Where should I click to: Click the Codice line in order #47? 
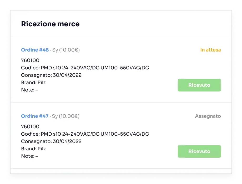(85, 134)
